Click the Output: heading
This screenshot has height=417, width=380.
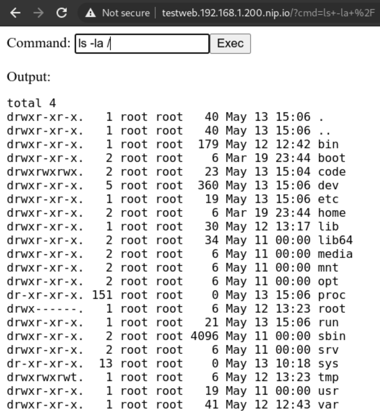click(29, 77)
